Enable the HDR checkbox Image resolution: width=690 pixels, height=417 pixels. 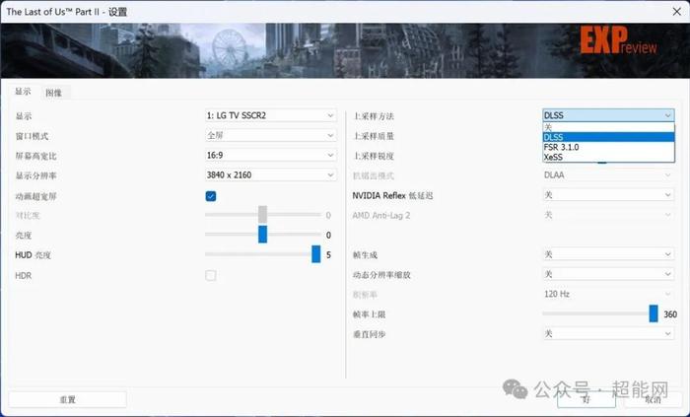pyautogui.click(x=211, y=275)
